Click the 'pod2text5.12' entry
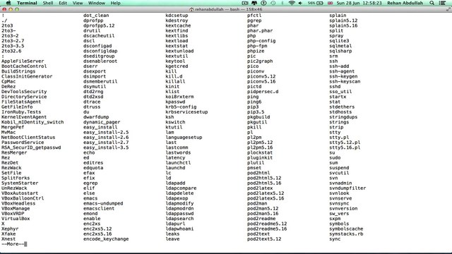This screenshot has width=452, height=254. (x=264, y=239)
